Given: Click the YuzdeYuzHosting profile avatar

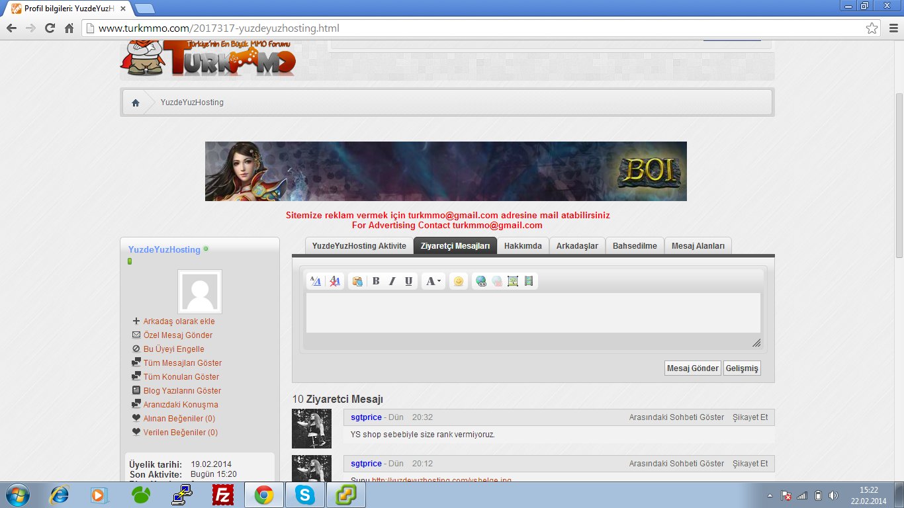Looking at the screenshot, I should point(200,292).
